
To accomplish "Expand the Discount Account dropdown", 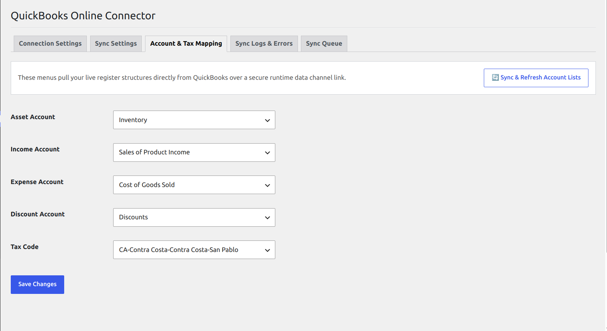I will tap(194, 217).
